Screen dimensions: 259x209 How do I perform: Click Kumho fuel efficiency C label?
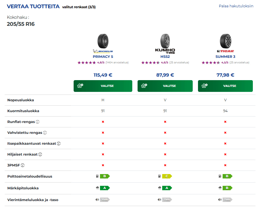point(167,176)
